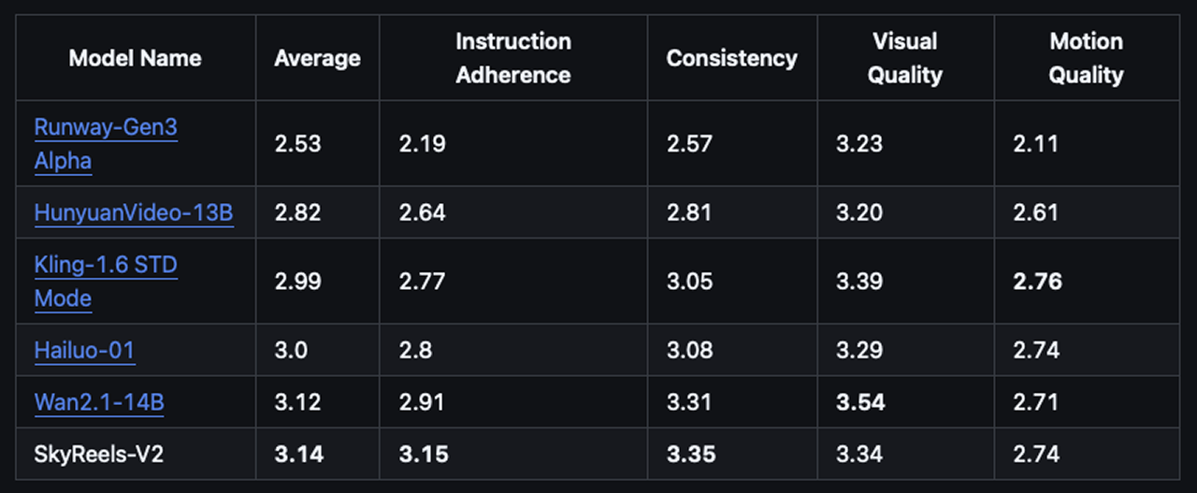Click the Motion Quality column header
The image size is (1197, 493).
(1086, 58)
